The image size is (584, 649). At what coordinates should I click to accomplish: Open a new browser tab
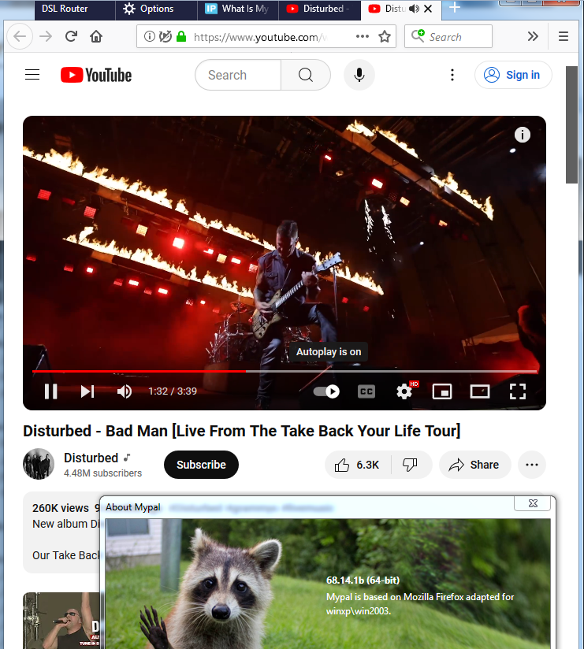coord(455,7)
